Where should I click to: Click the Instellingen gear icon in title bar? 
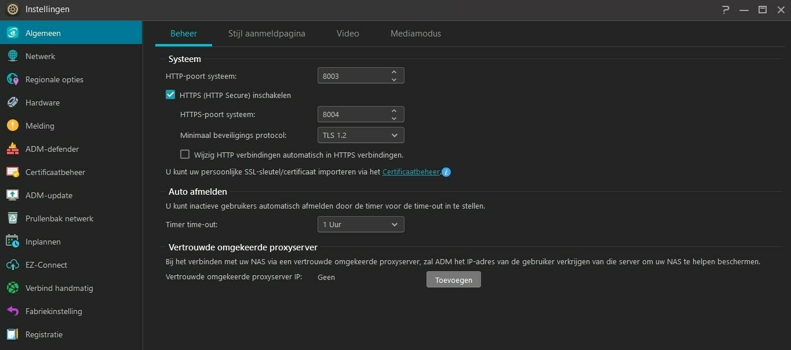13,9
